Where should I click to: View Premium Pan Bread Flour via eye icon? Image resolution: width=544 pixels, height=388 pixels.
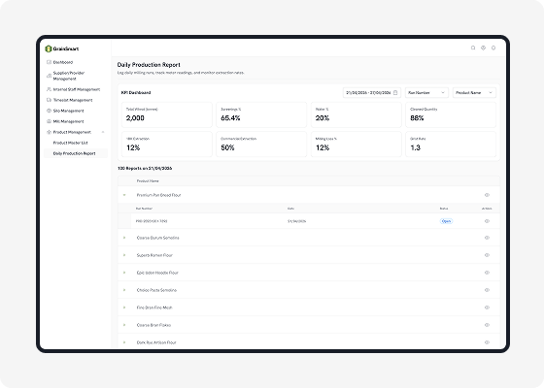(x=487, y=195)
